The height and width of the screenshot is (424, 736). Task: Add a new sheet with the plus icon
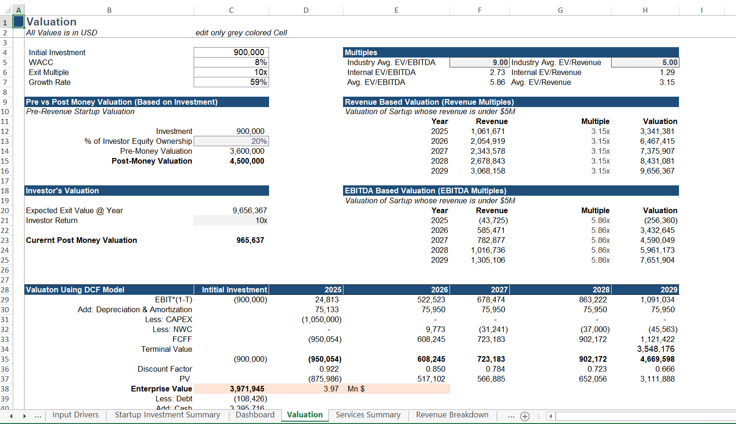point(525,416)
